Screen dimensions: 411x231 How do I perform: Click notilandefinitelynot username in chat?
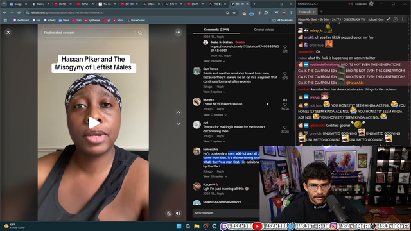tap(324, 65)
